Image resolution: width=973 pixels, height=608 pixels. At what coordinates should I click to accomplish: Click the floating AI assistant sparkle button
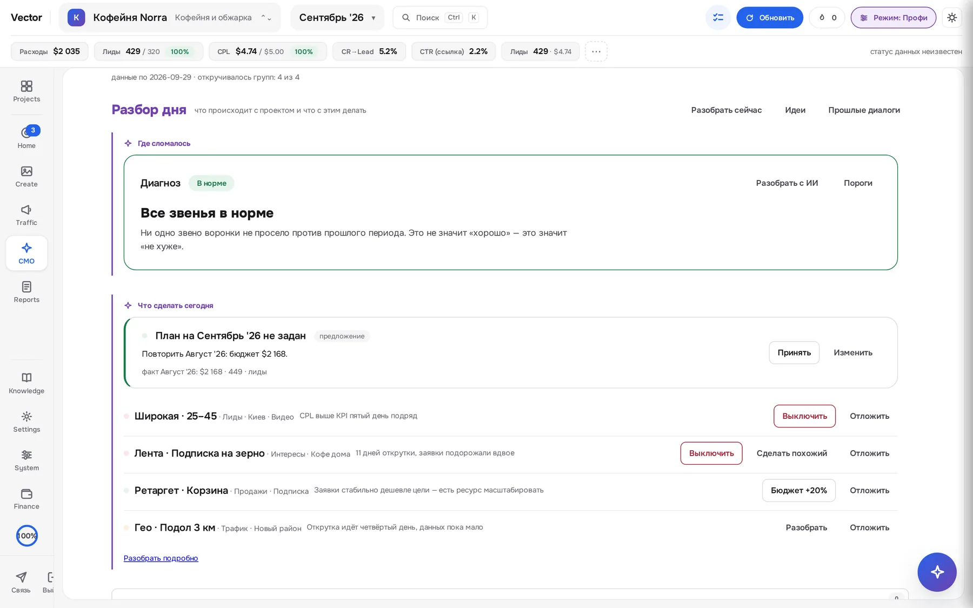pyautogui.click(x=937, y=572)
